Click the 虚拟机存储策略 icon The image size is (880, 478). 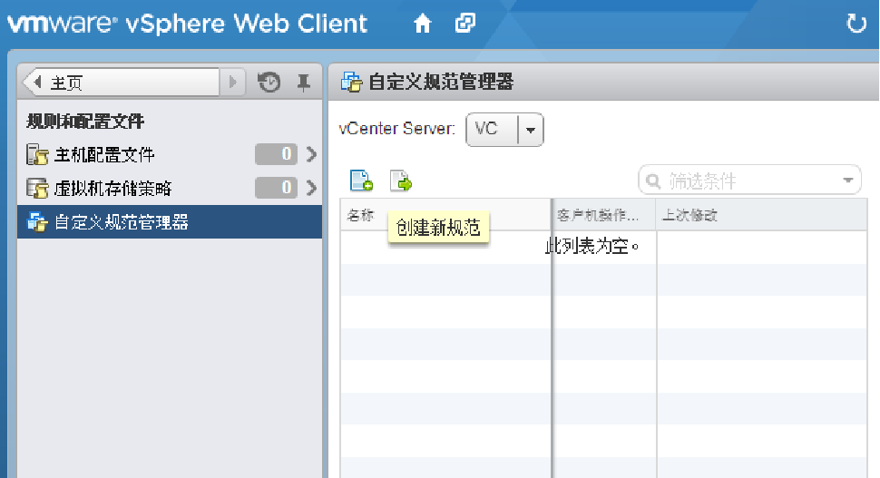click(x=37, y=189)
